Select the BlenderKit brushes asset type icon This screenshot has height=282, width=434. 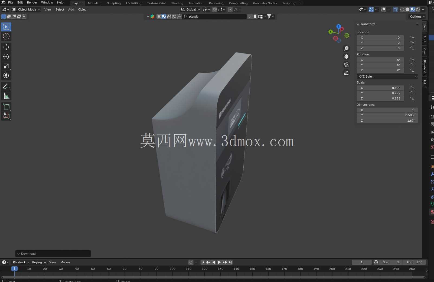(179, 16)
